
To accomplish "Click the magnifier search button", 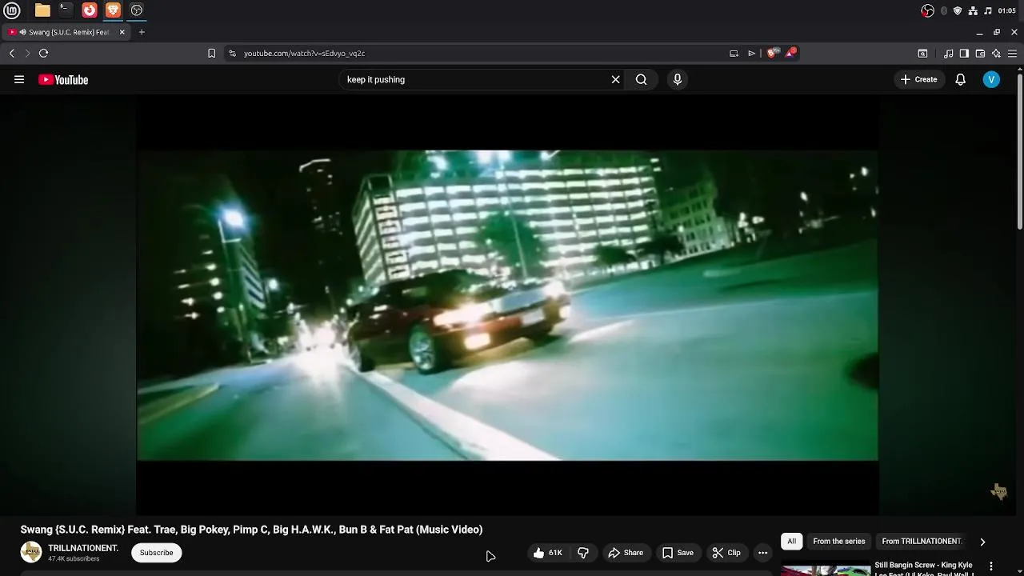I will tap(641, 79).
